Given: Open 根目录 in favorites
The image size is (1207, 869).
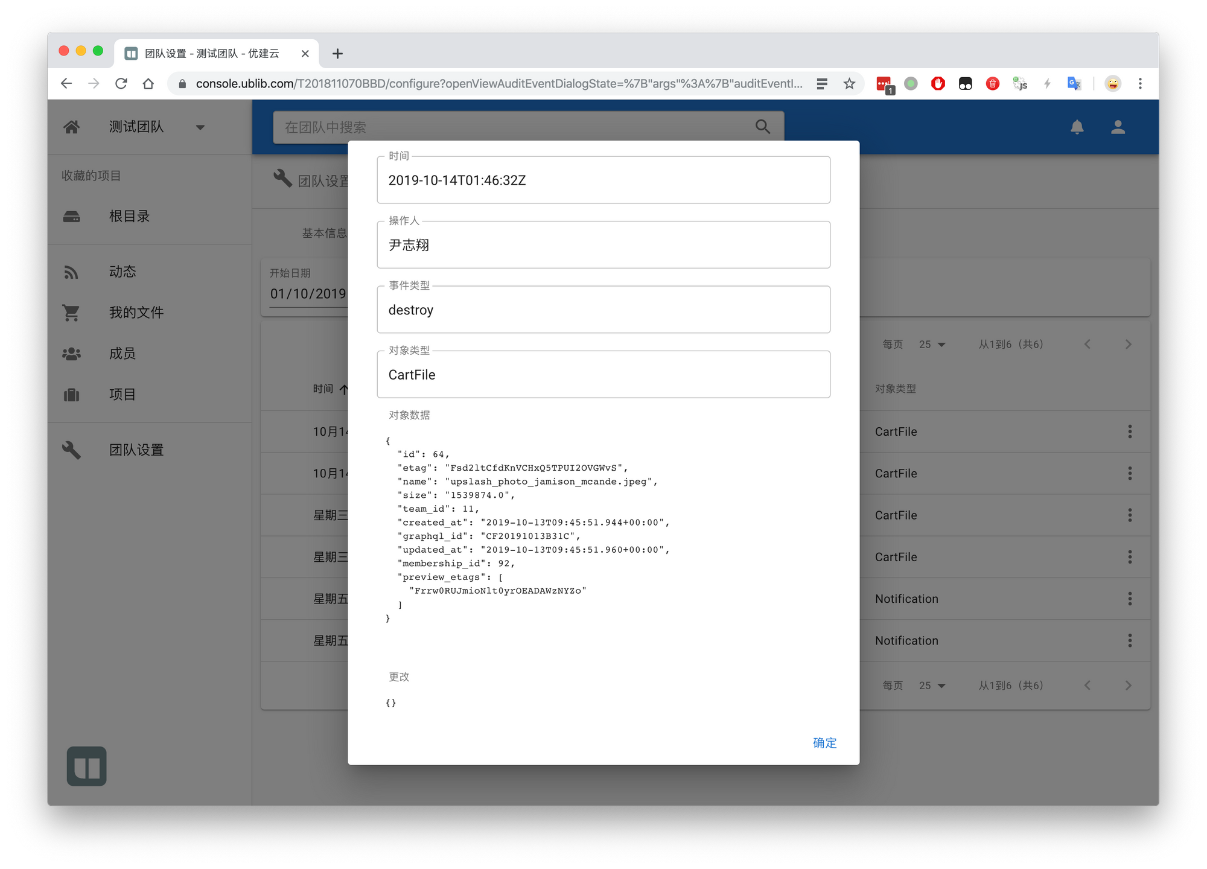Looking at the screenshot, I should (129, 216).
